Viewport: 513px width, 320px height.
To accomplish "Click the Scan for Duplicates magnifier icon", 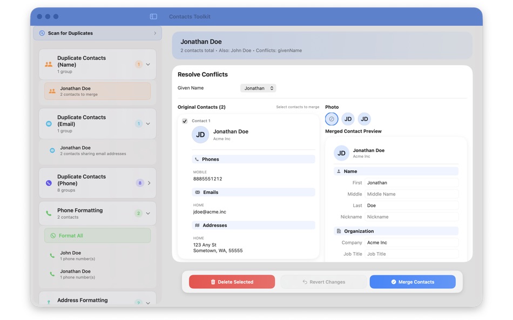I will (42, 33).
